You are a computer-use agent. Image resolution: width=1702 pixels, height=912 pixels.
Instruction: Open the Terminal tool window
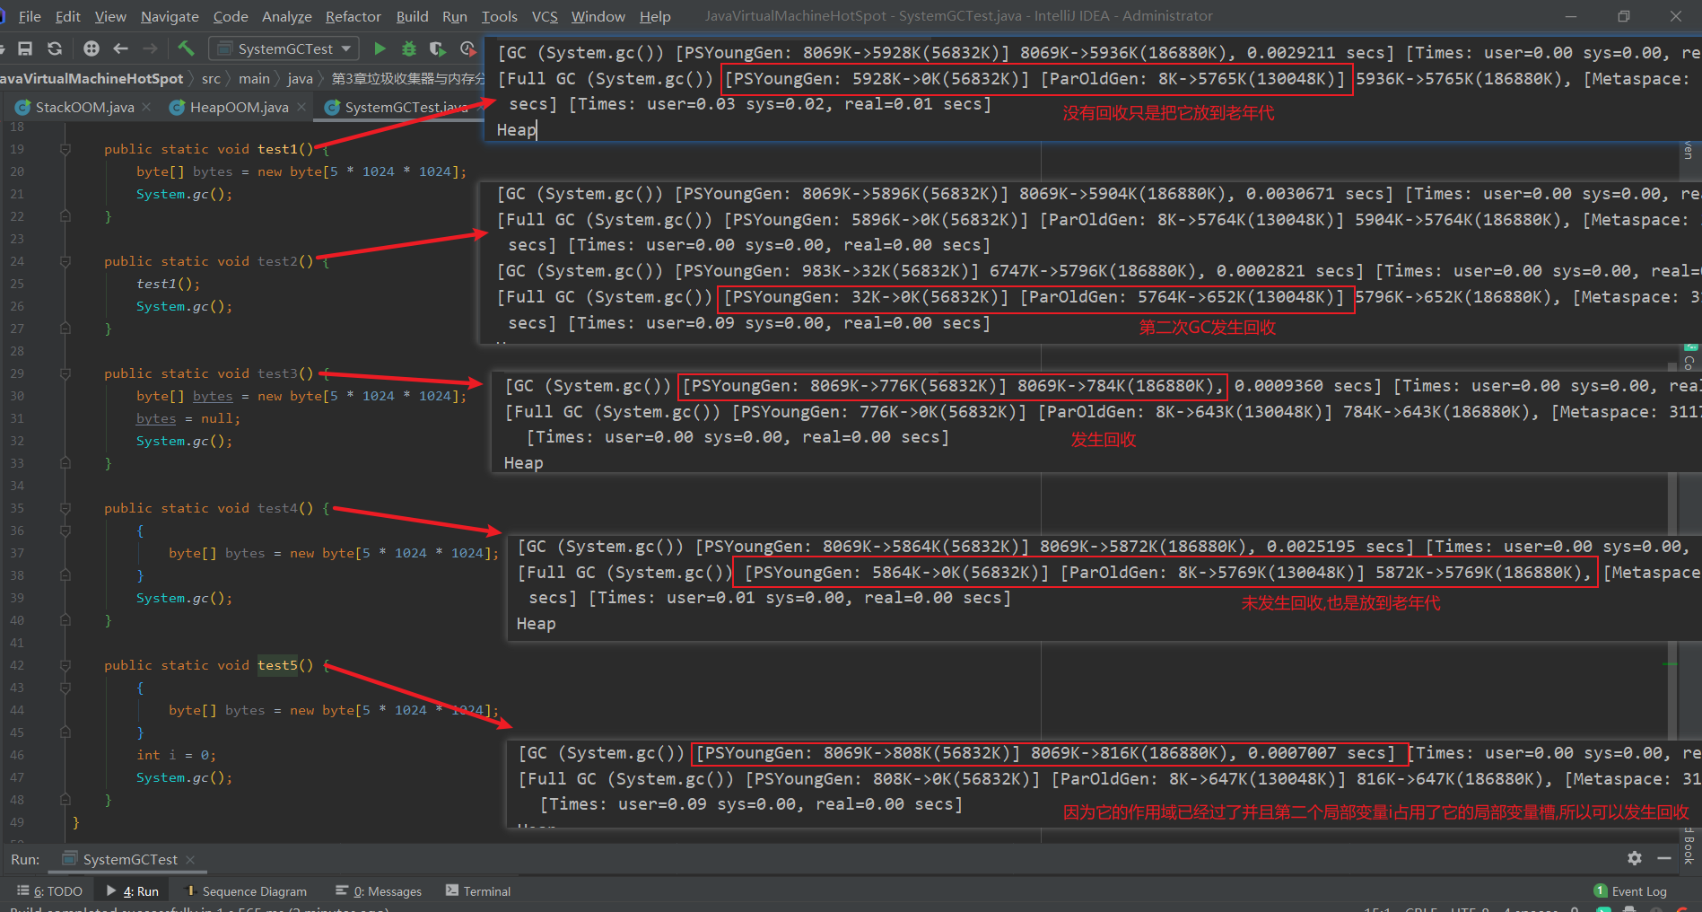478,890
